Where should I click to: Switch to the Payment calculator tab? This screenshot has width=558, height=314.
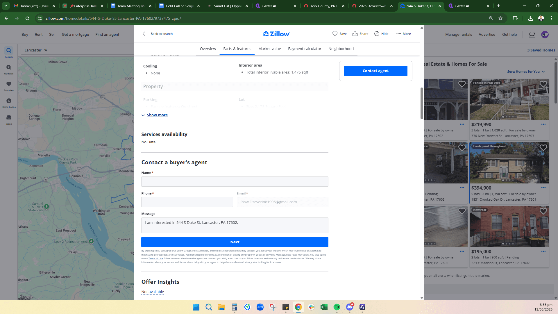[x=305, y=49]
